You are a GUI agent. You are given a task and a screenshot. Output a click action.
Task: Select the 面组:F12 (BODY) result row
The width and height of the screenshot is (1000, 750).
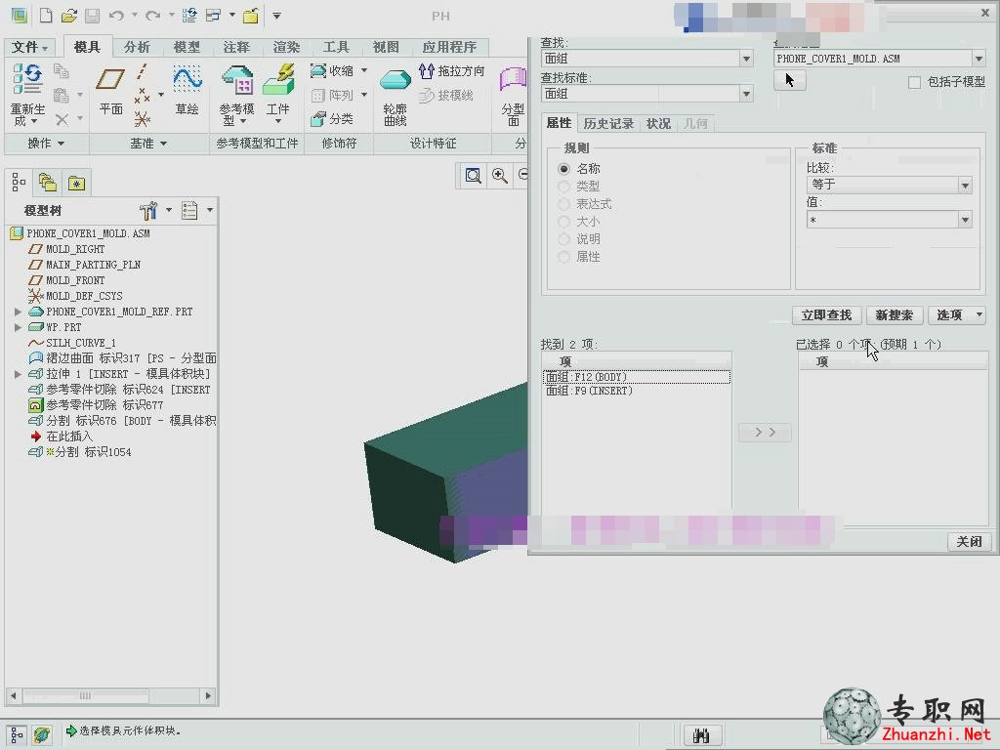coord(636,377)
